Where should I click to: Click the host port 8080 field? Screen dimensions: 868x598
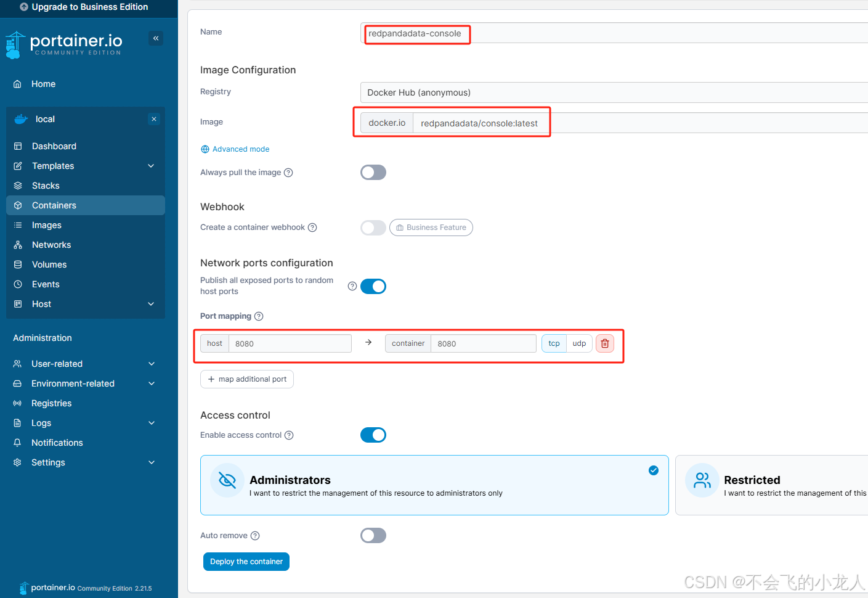290,343
